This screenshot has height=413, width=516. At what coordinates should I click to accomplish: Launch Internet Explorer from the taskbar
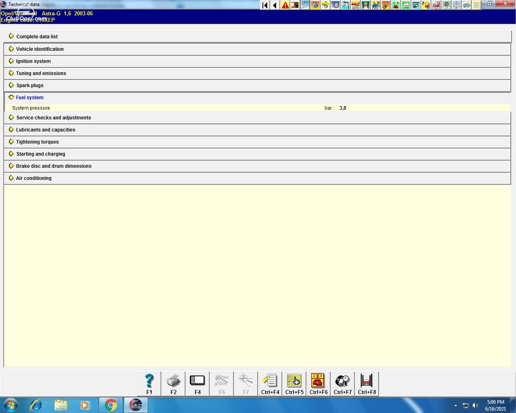(36, 405)
